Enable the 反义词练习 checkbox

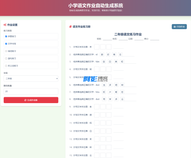(x=6, y=66)
